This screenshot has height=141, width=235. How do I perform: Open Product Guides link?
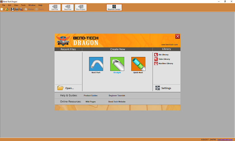point(91,95)
